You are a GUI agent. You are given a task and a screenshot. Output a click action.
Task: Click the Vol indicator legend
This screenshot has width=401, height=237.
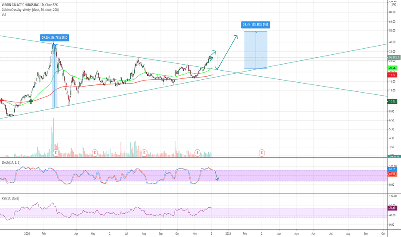click(x=3, y=15)
